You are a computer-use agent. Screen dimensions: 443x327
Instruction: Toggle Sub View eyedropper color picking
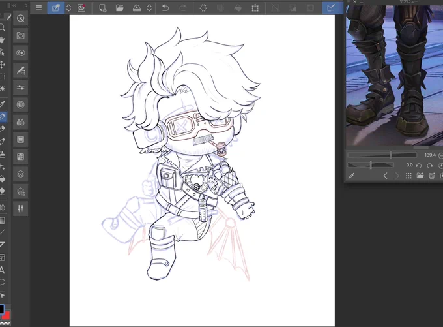click(351, 176)
